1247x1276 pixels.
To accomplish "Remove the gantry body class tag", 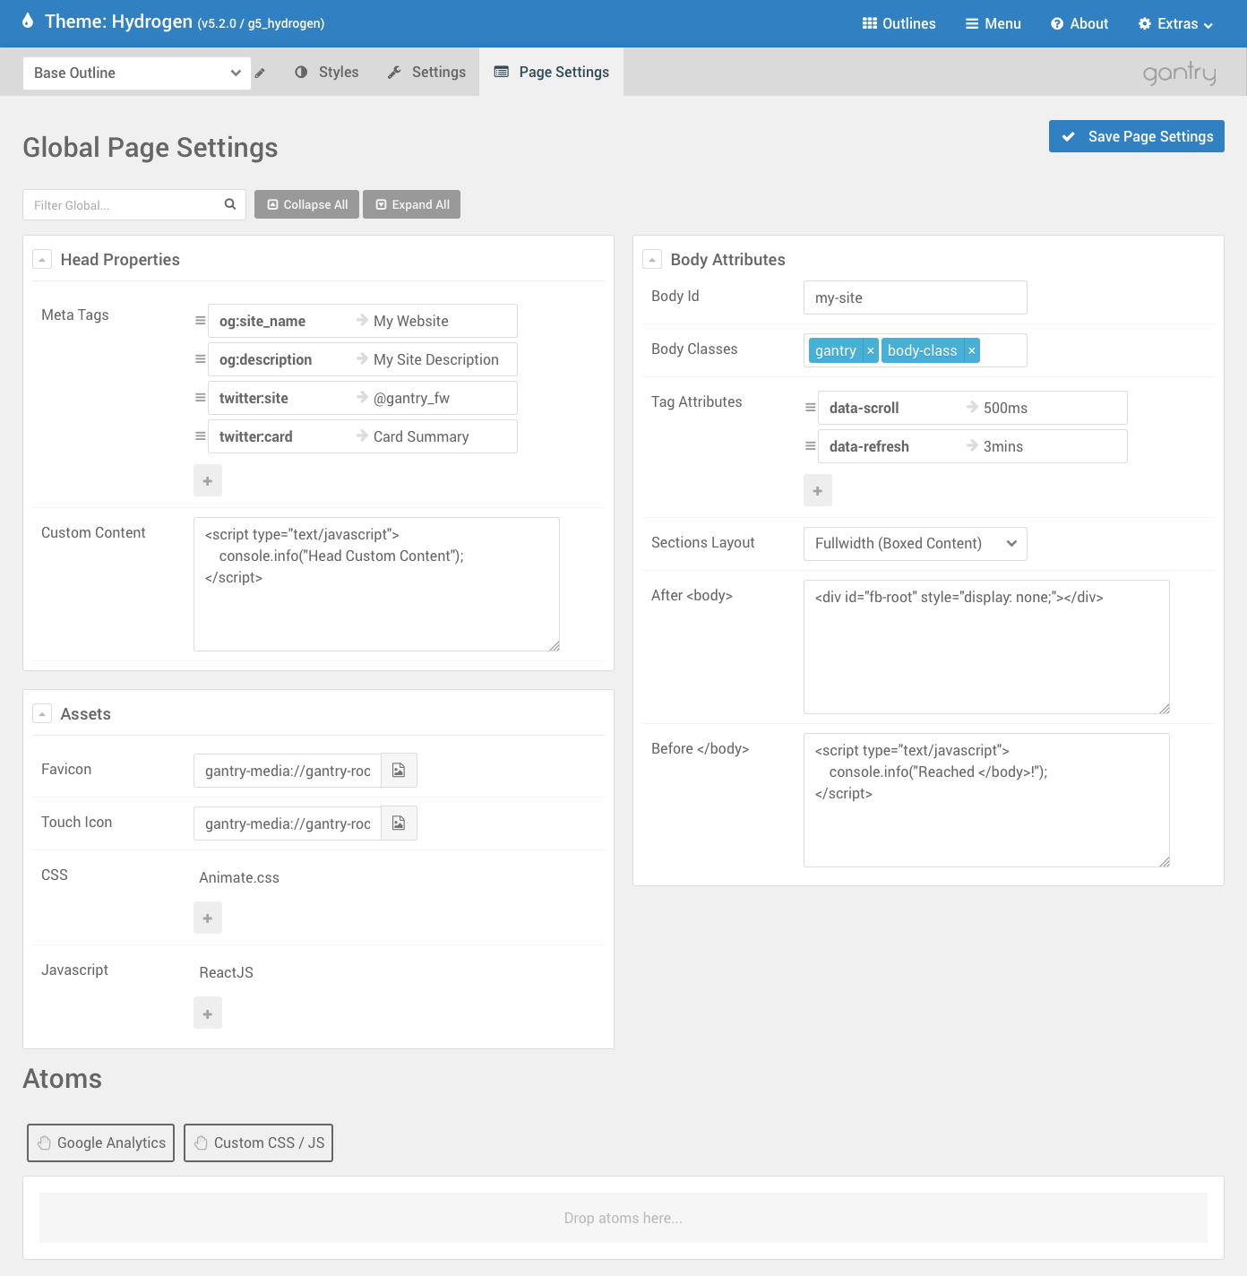I will pos(870,351).
